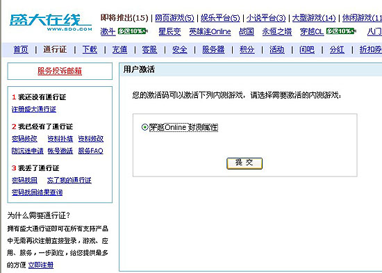Screen dimensions: 382x273
Task: Click the 服务投诉邮箱 link
Action: (x=60, y=71)
